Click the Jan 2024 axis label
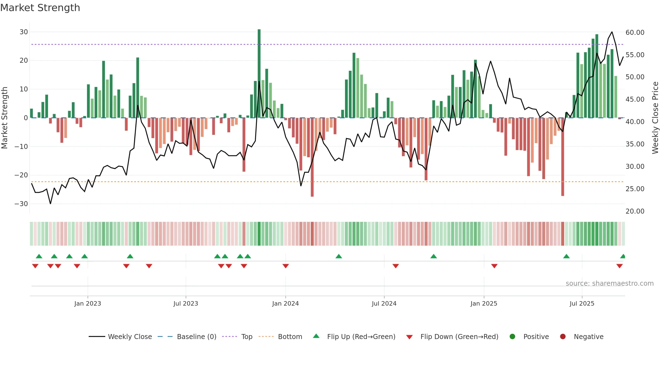Screen dimensions: 663x373 click(286, 304)
